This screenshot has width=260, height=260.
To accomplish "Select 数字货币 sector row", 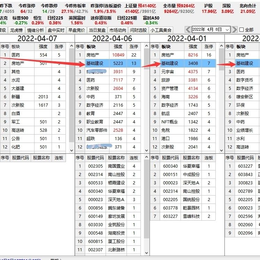I will 243,80.
